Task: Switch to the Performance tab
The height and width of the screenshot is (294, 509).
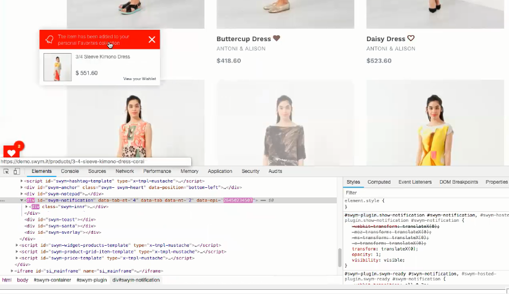Action: 157,171
